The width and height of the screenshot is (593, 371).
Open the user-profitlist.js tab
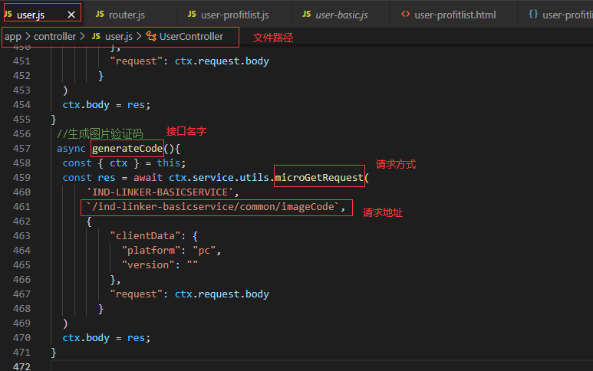click(235, 15)
